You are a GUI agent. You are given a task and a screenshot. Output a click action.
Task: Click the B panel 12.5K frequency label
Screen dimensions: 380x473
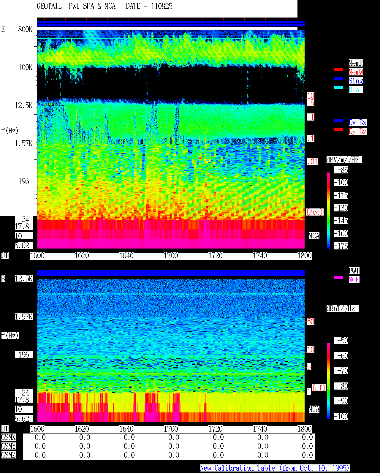point(24,279)
